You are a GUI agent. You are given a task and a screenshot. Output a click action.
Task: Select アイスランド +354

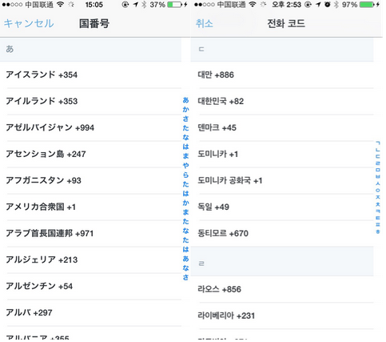tap(91, 74)
